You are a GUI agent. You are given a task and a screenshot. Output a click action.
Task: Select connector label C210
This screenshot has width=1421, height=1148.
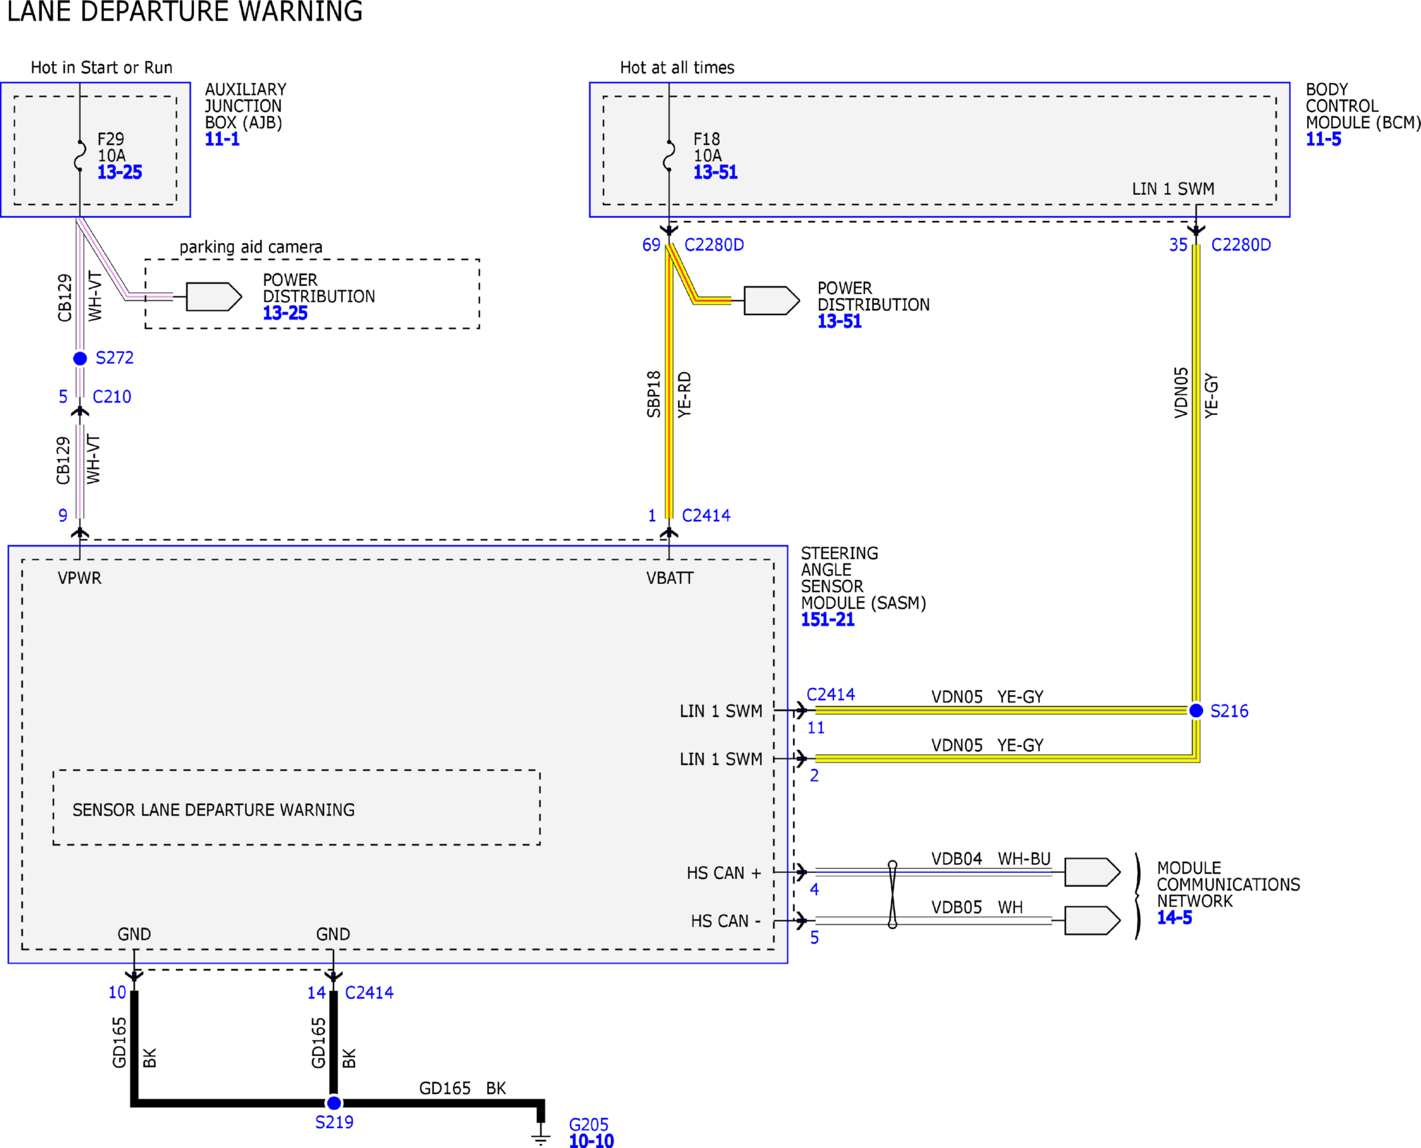pyautogui.click(x=112, y=397)
